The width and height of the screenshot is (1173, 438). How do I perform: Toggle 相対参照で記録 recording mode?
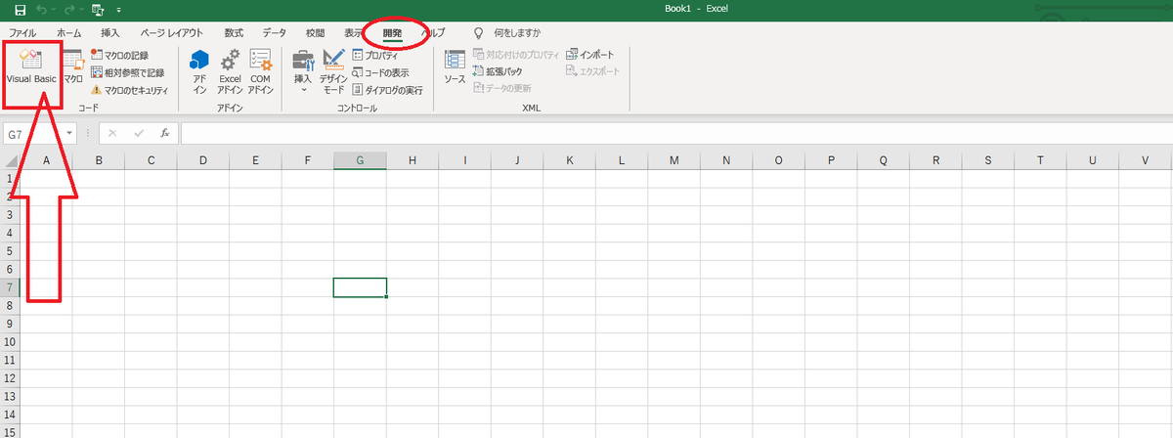(127, 72)
